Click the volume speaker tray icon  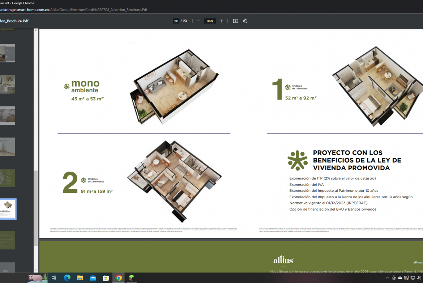(419, 278)
